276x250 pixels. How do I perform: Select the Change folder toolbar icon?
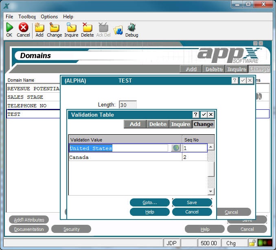[55, 27]
